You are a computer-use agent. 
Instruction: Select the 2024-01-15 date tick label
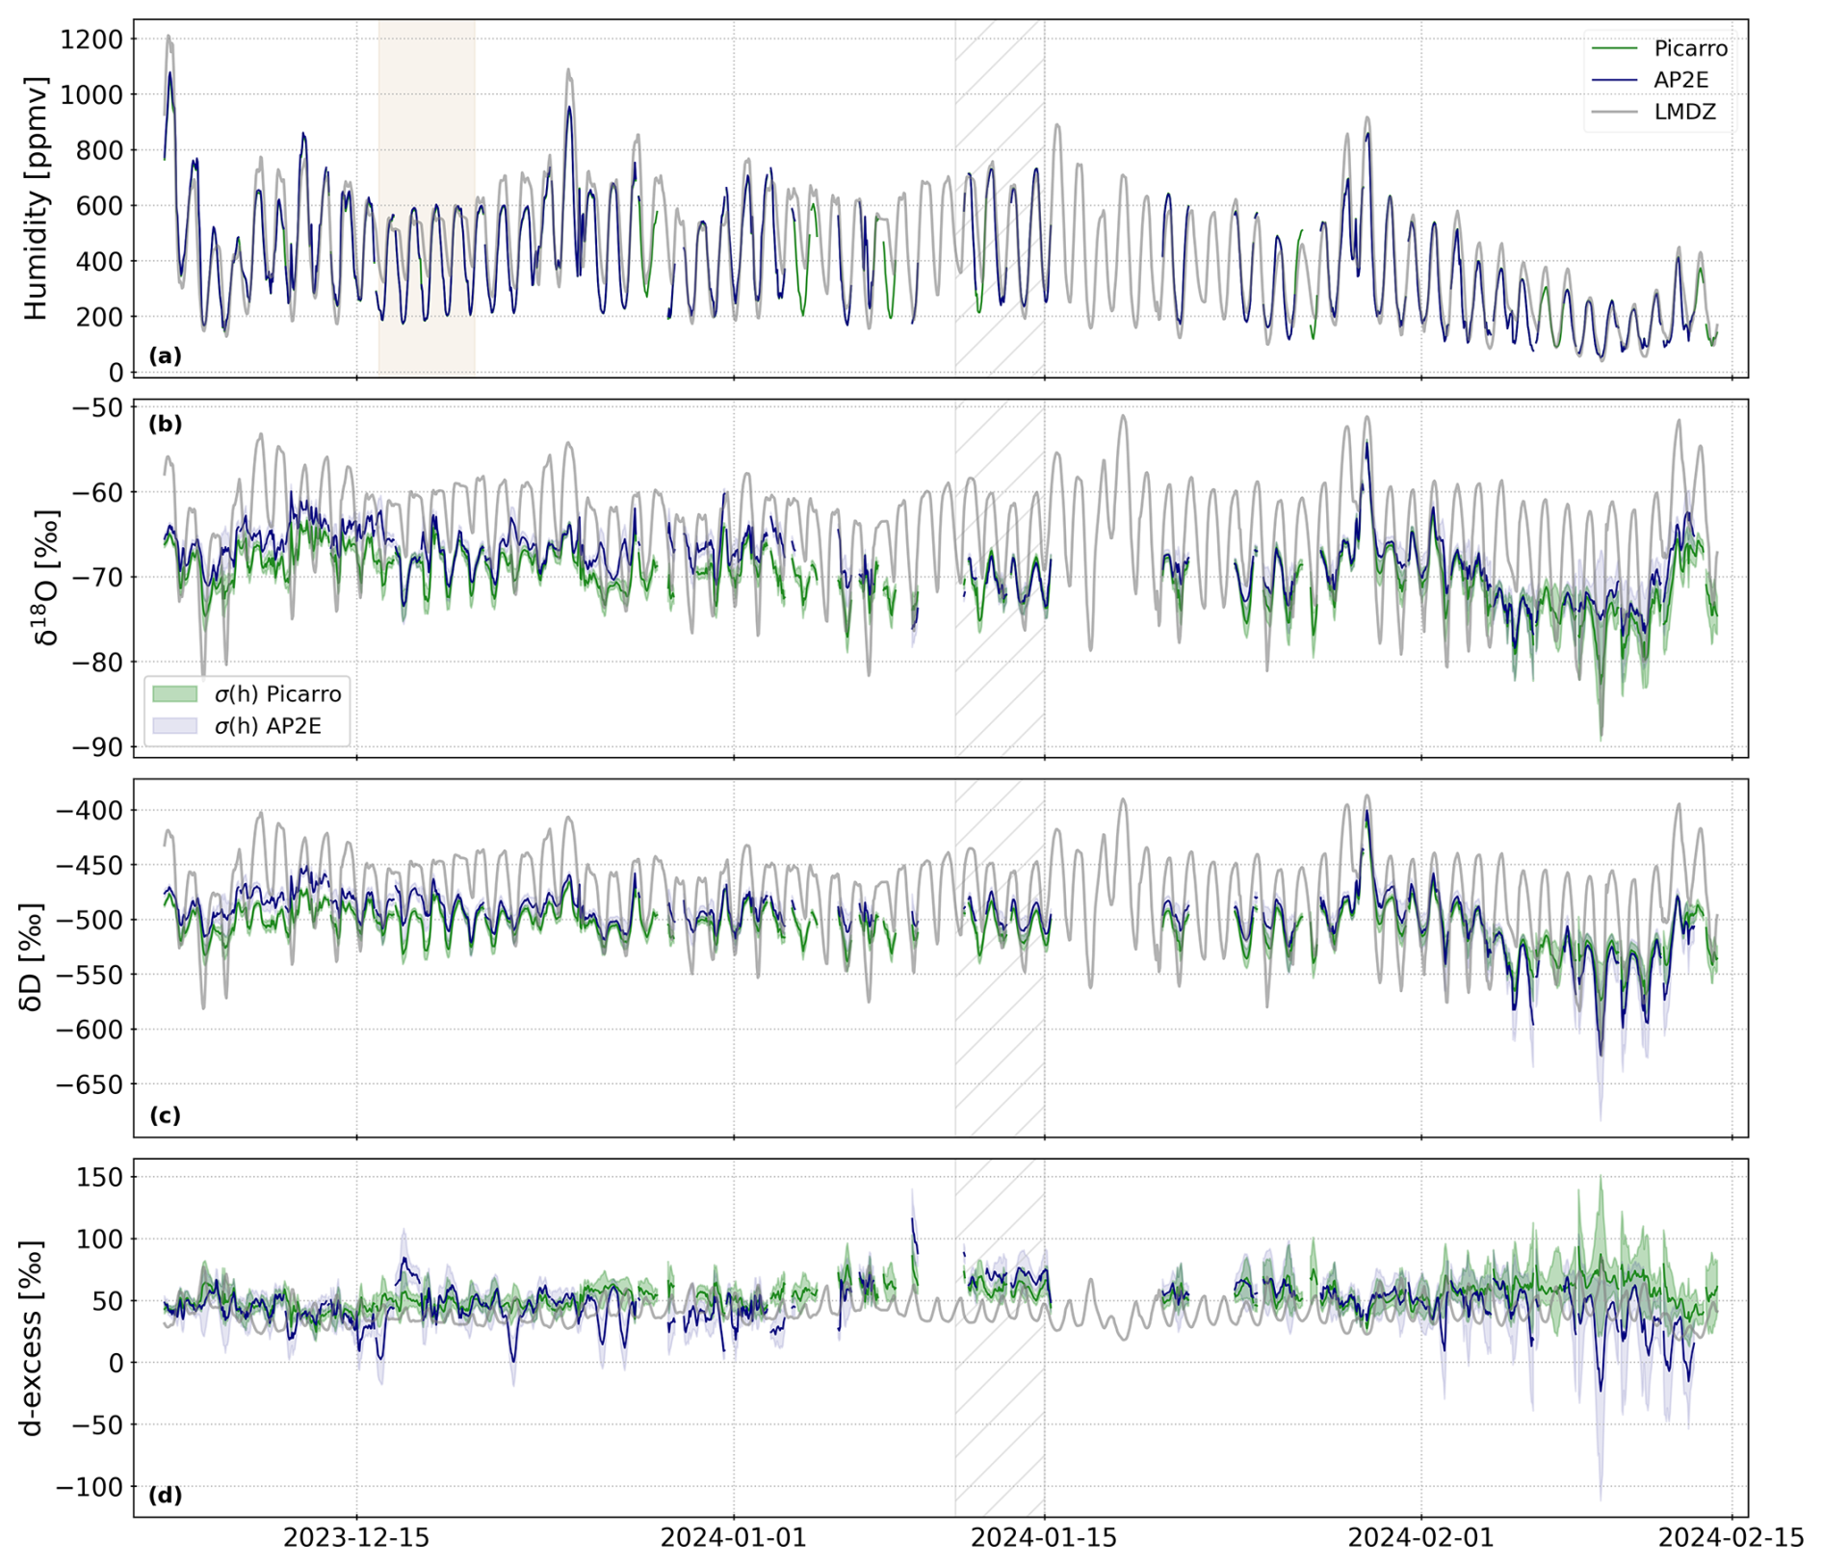(1044, 1538)
